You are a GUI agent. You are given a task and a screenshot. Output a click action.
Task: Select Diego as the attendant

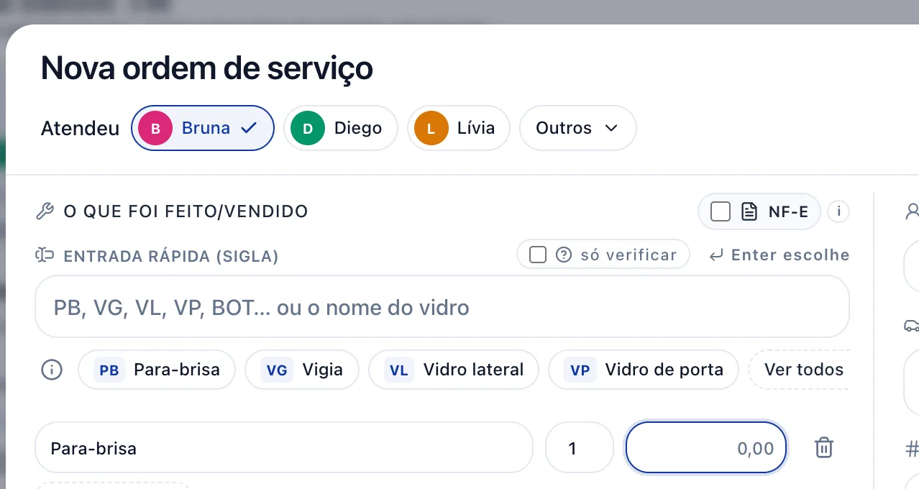(x=341, y=129)
